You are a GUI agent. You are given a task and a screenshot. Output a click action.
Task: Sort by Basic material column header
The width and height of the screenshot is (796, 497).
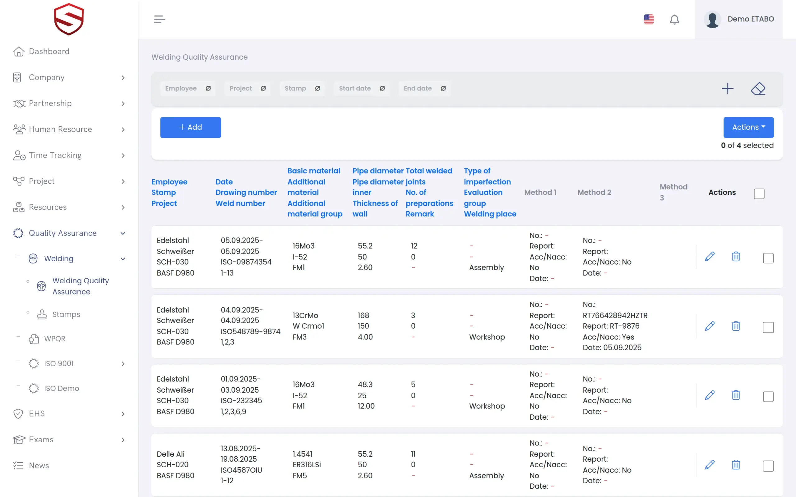314,171
